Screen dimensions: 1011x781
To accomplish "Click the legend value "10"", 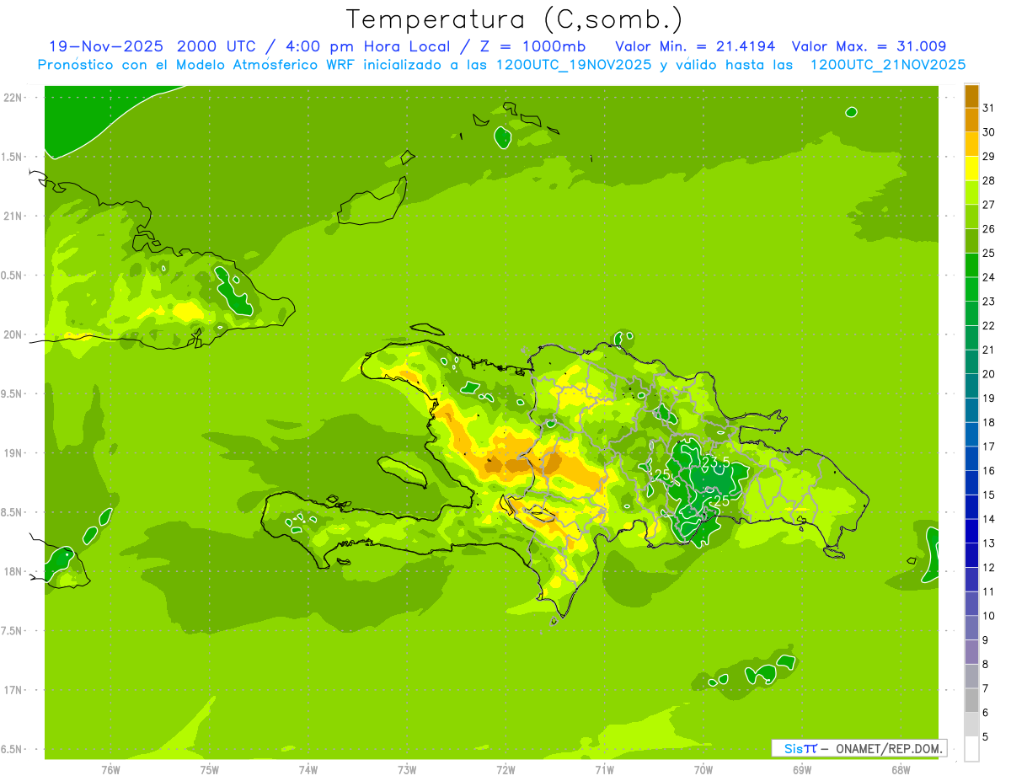I will pos(989,616).
